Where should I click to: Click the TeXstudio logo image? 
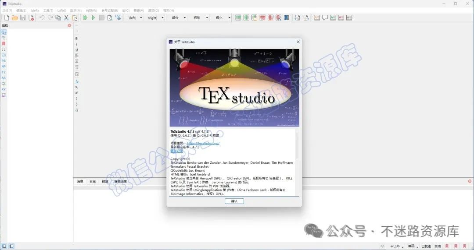tap(234, 88)
